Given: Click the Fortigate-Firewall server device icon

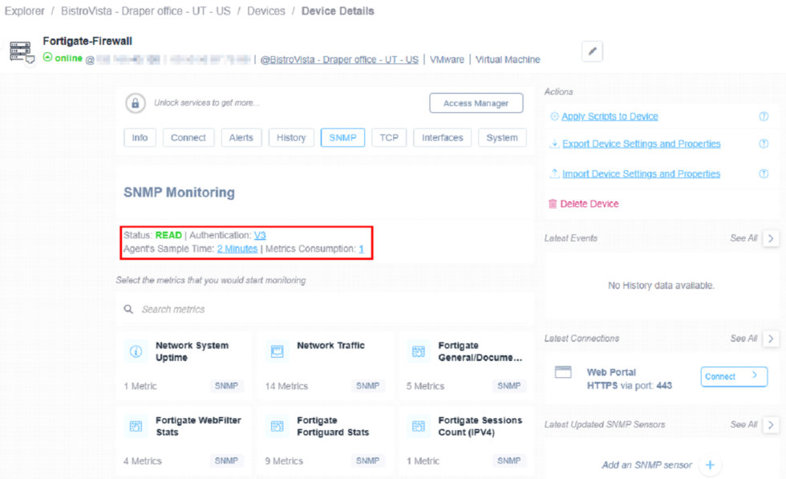Looking at the screenshot, I should coord(21,51).
